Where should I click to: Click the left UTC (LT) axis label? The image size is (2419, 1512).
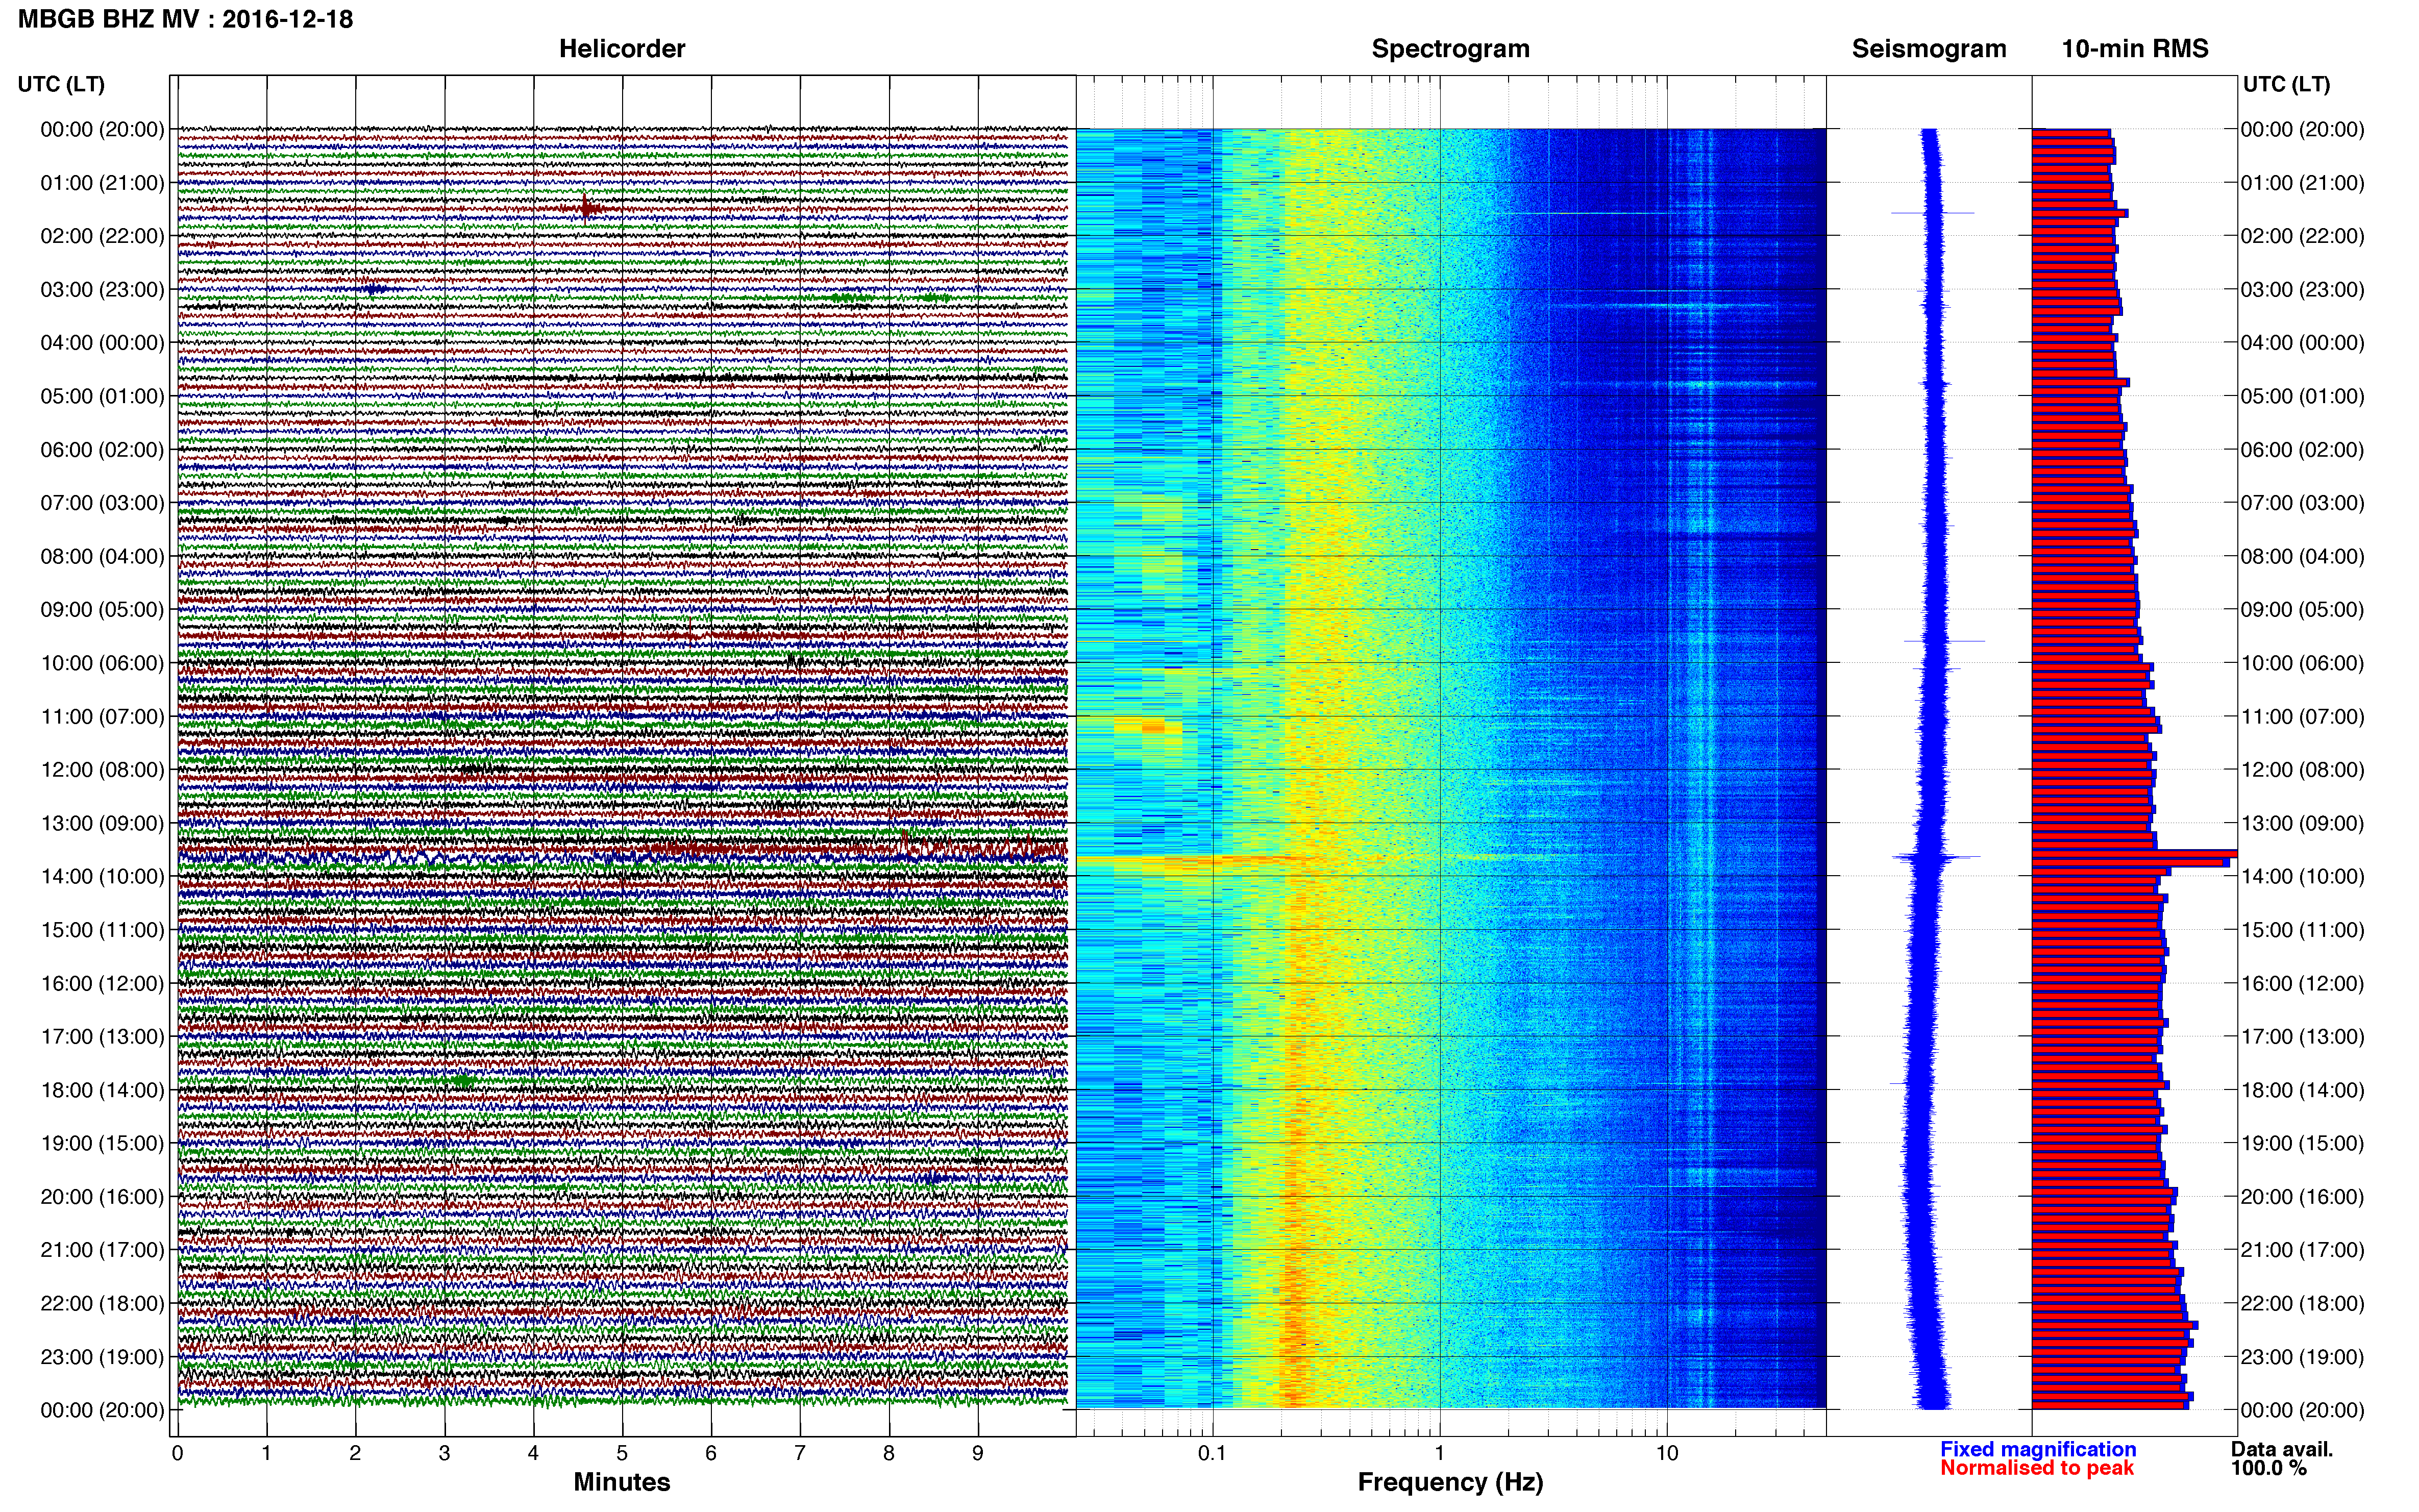click(61, 84)
